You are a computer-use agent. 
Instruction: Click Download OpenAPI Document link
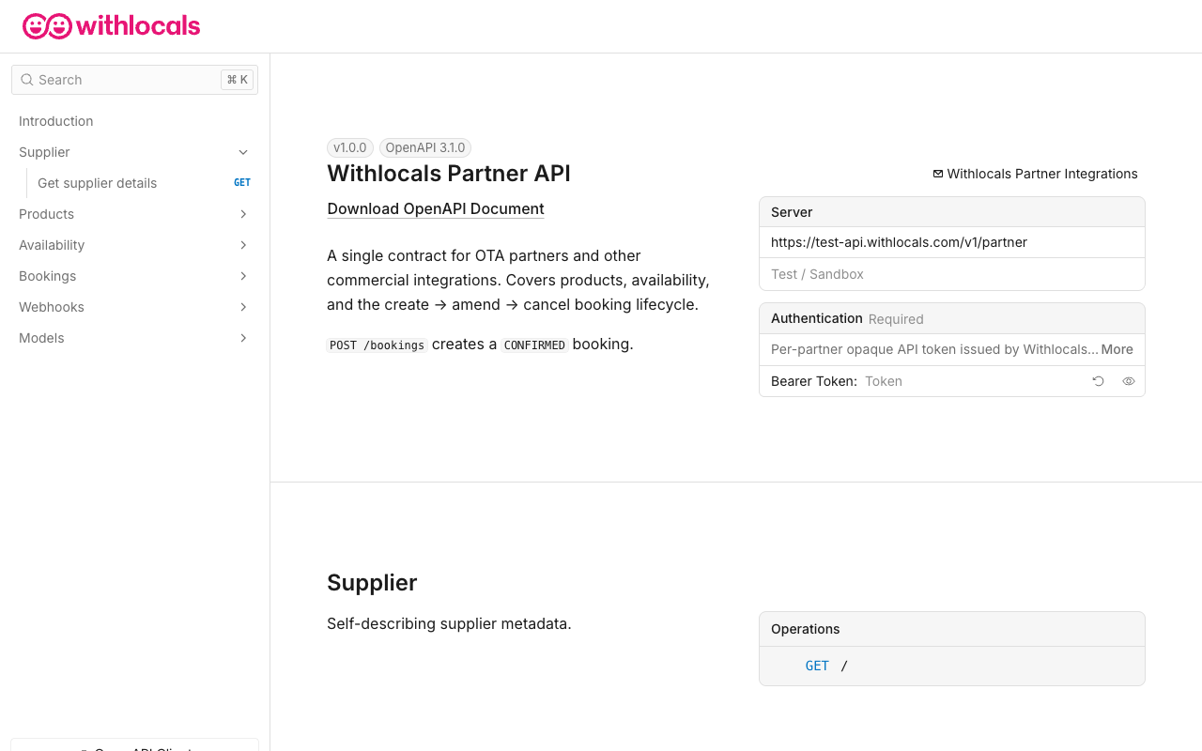(x=436, y=208)
